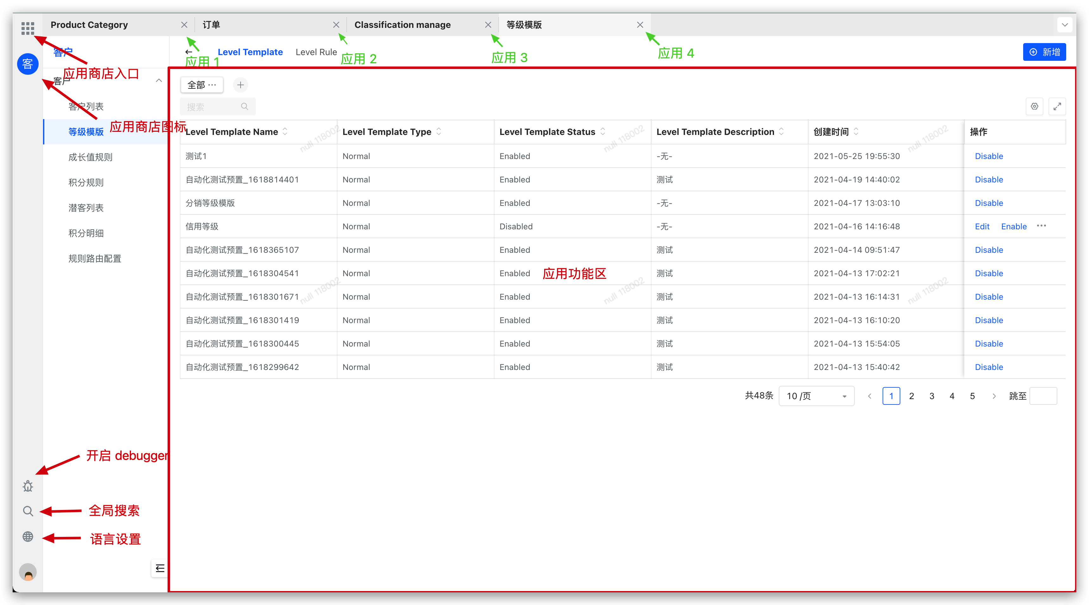Collapse the 客户 sidebar menu group
This screenshot has height=605, width=1089.
[159, 81]
